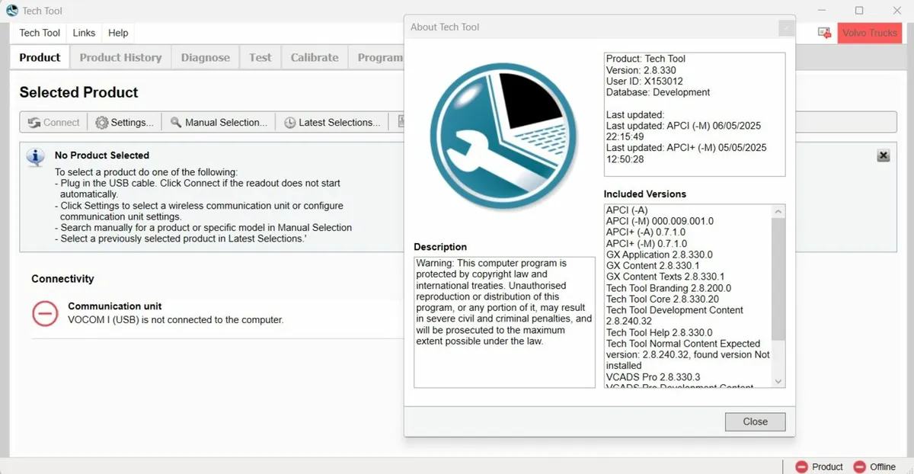Viewport: 914px width, 474px height.
Task: Click the 'Connectivity' heading
Action: (62, 279)
